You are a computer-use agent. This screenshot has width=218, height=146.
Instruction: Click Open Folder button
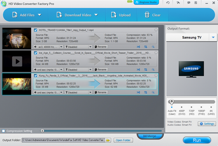pos(123,140)
